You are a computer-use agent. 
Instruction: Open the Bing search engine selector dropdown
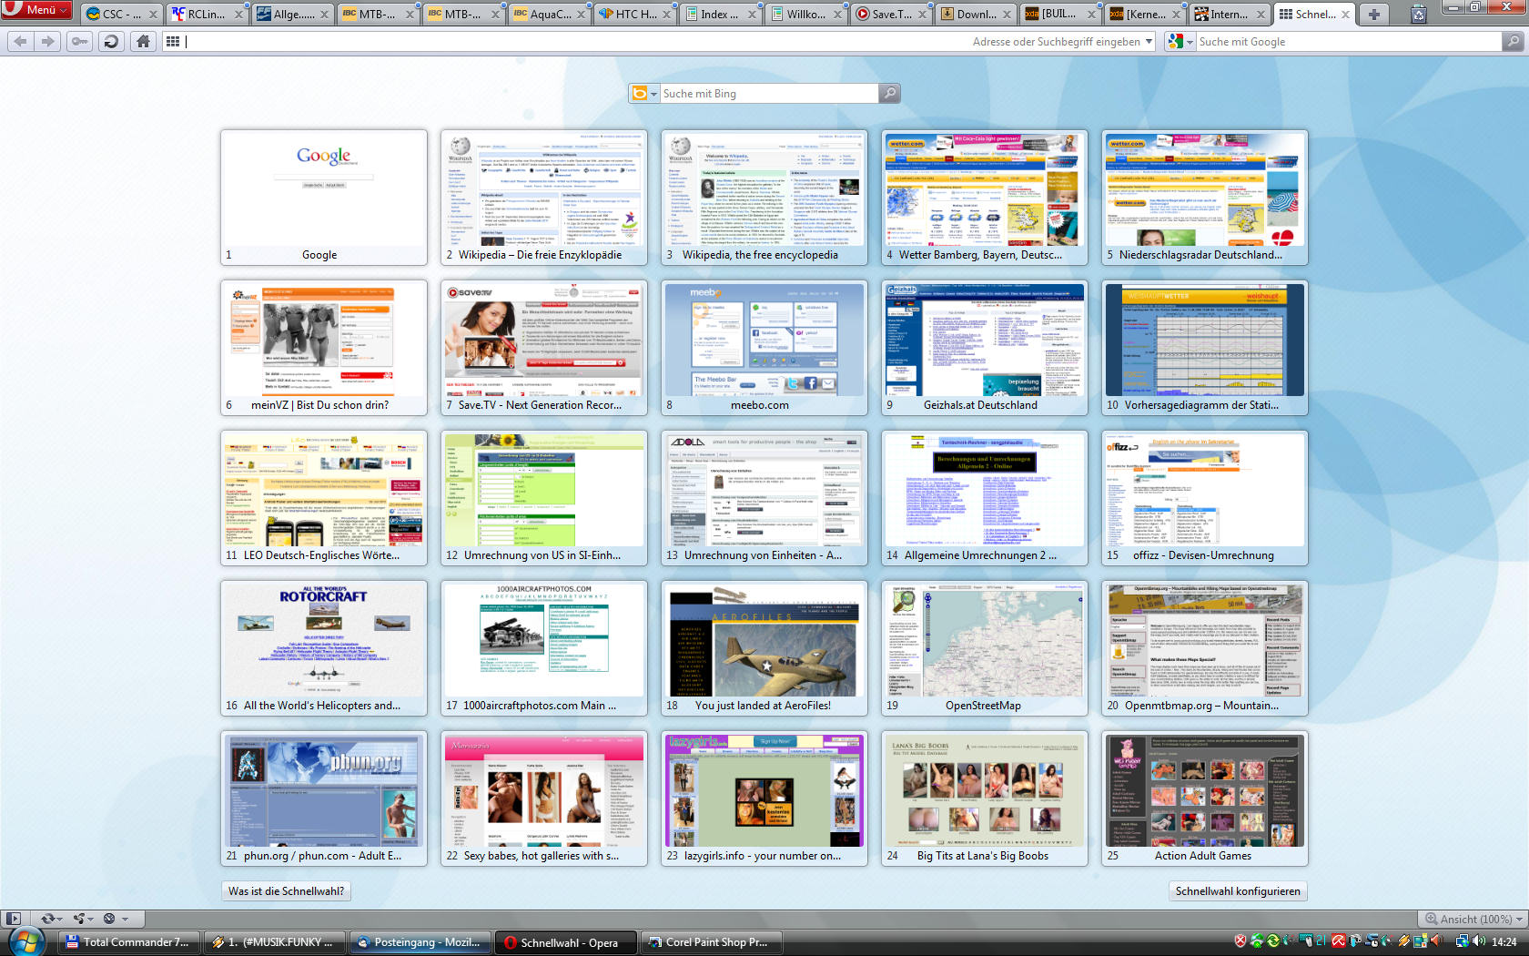coord(644,94)
